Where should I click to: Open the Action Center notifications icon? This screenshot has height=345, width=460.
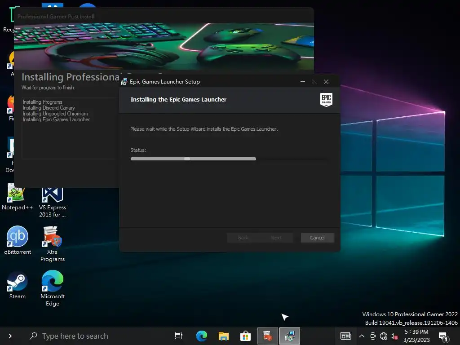[443, 336]
